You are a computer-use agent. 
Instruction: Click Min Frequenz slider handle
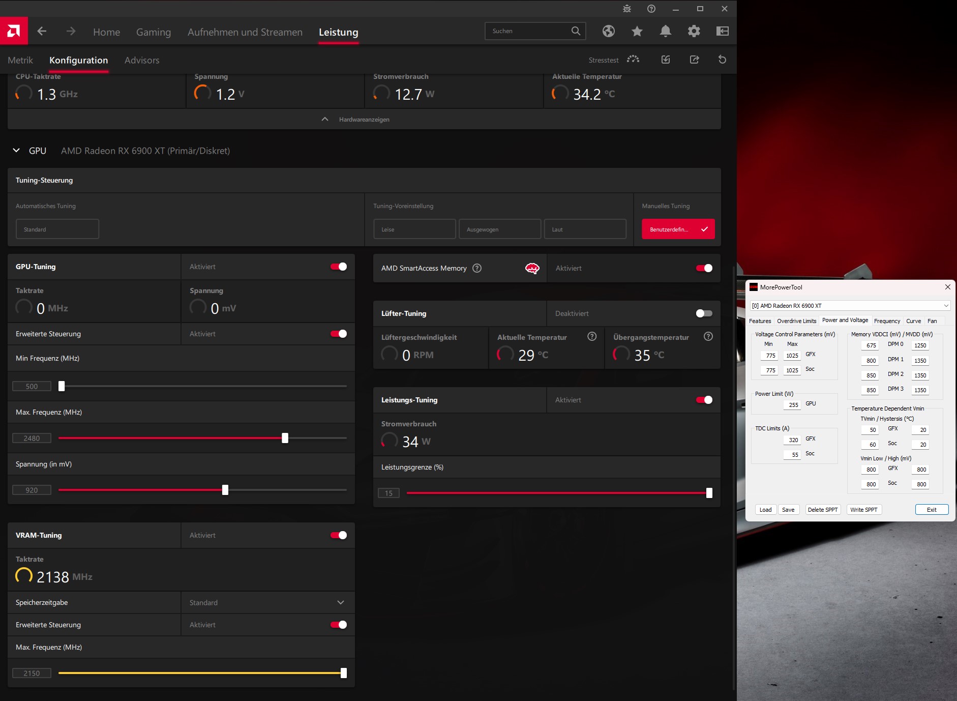pyautogui.click(x=62, y=386)
